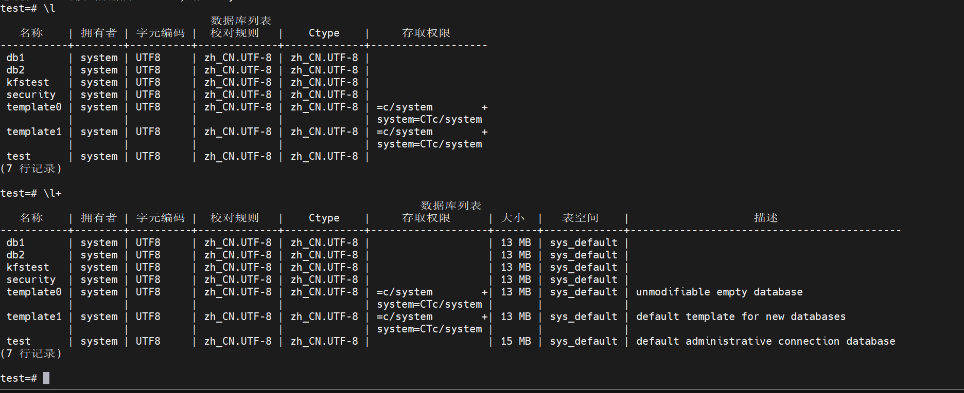Click security in the second database list
Screen dimensions: 964x393
[x=31, y=280]
